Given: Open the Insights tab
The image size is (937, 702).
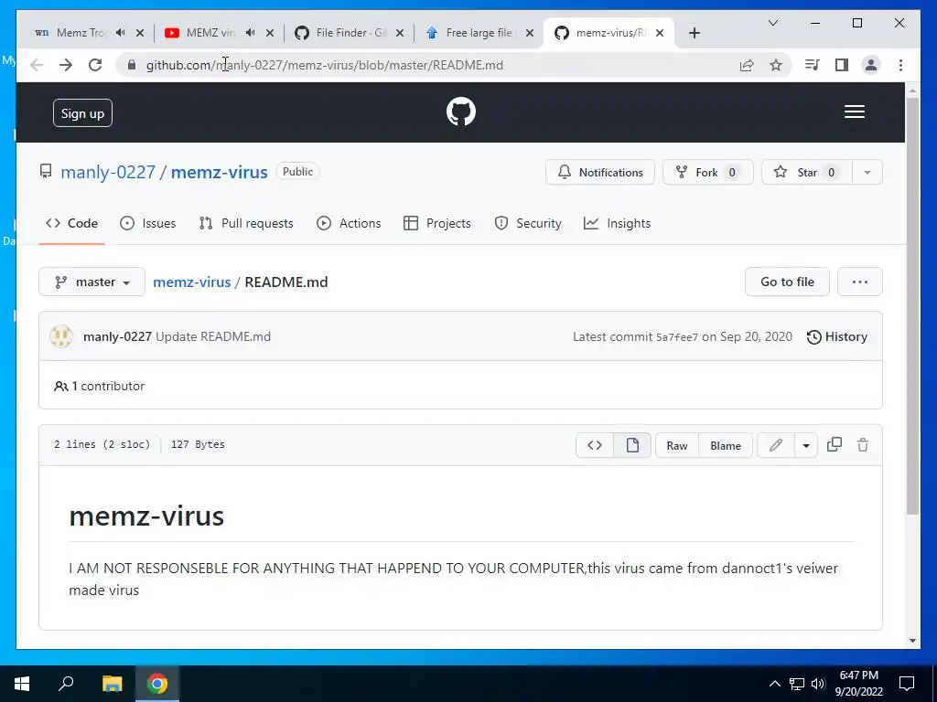Looking at the screenshot, I should coord(618,223).
